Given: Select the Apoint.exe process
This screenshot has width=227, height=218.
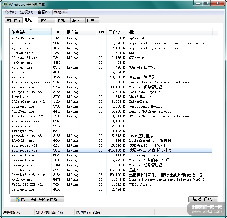Looking at the screenshot, I should coord(111,48).
